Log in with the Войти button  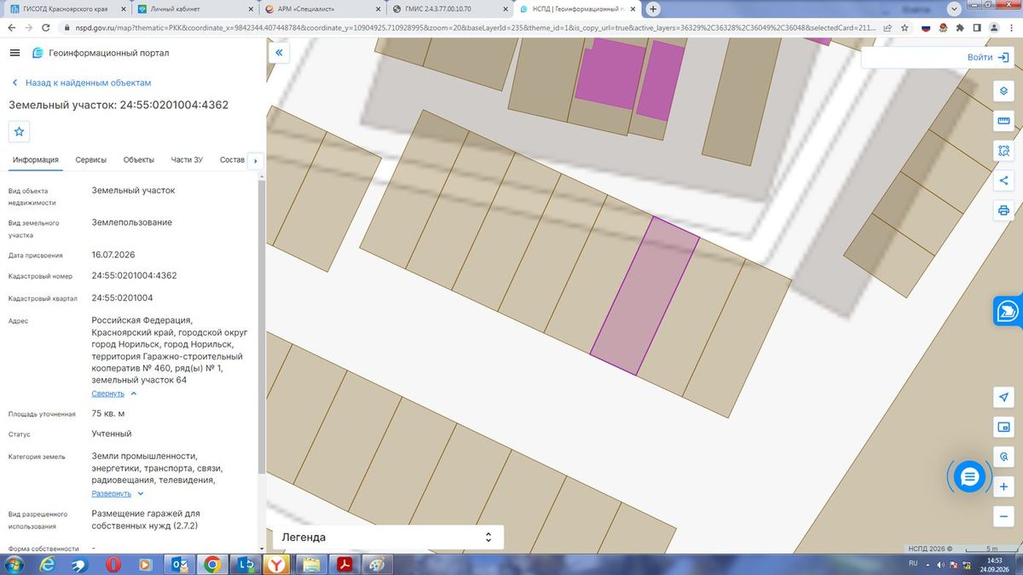(x=987, y=57)
